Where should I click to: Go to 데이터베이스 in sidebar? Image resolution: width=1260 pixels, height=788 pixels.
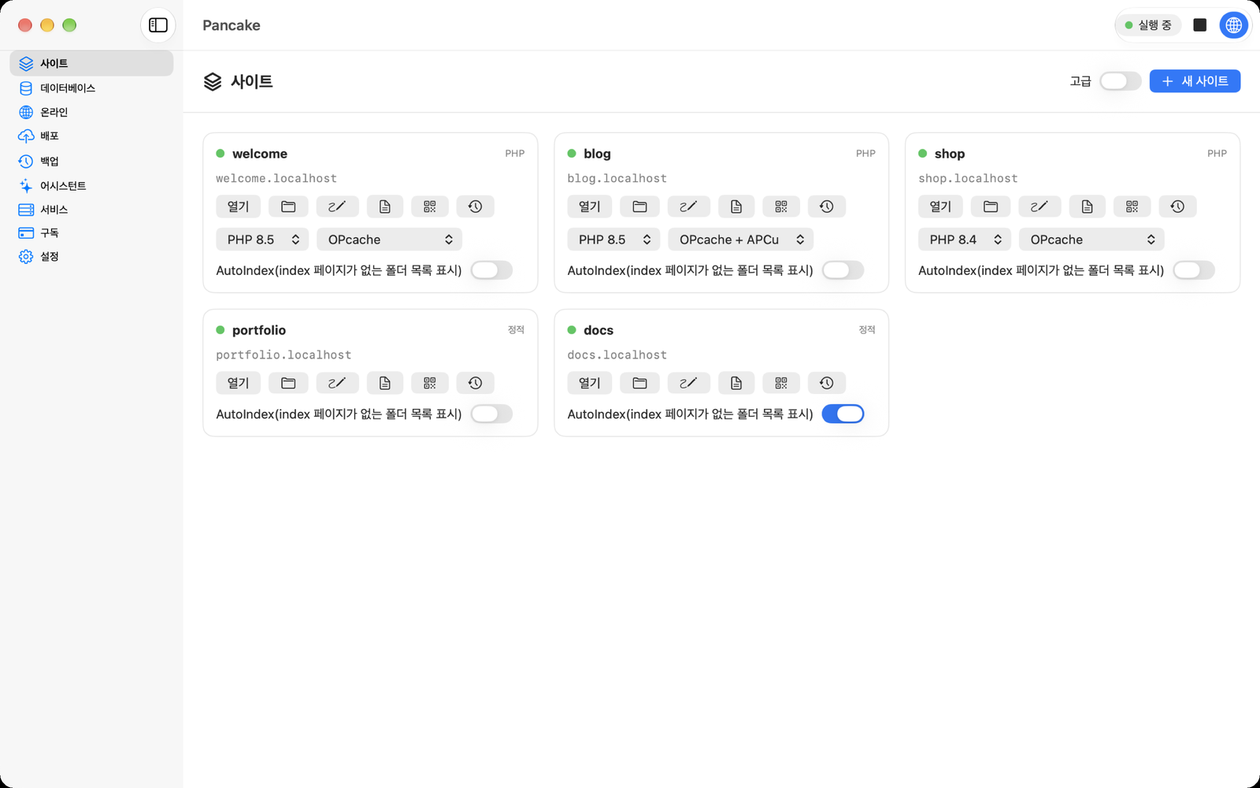91,88
